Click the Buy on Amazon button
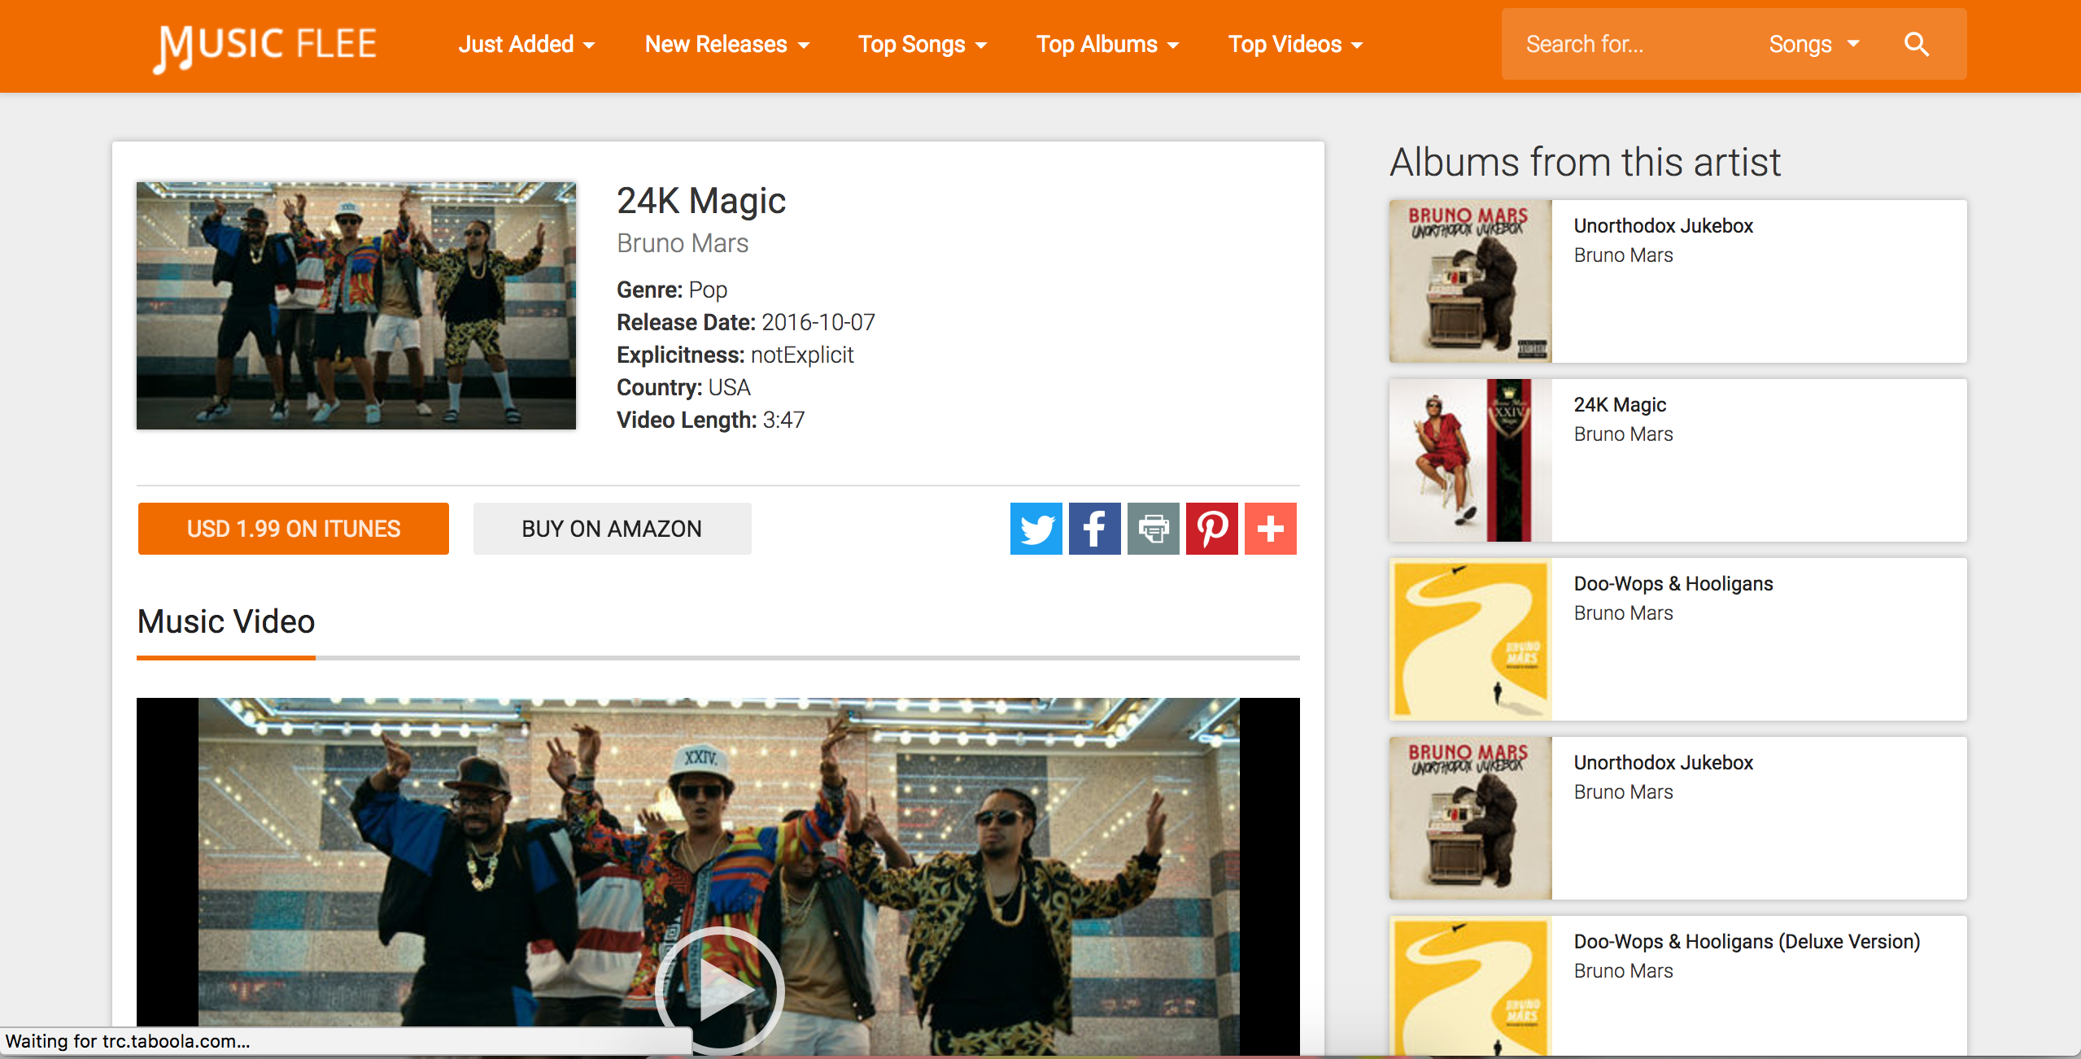2081x1059 pixels. coord(612,529)
